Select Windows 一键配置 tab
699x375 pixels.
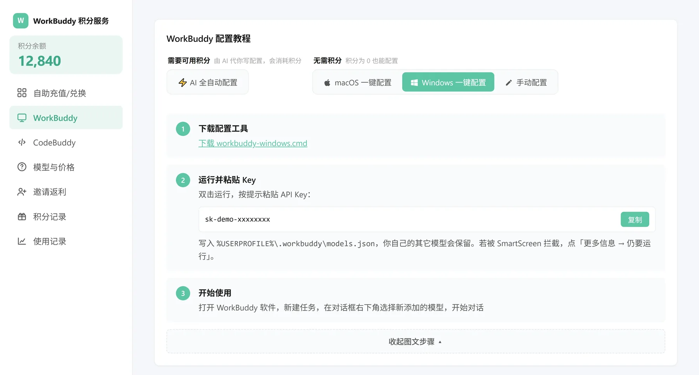(x=448, y=82)
